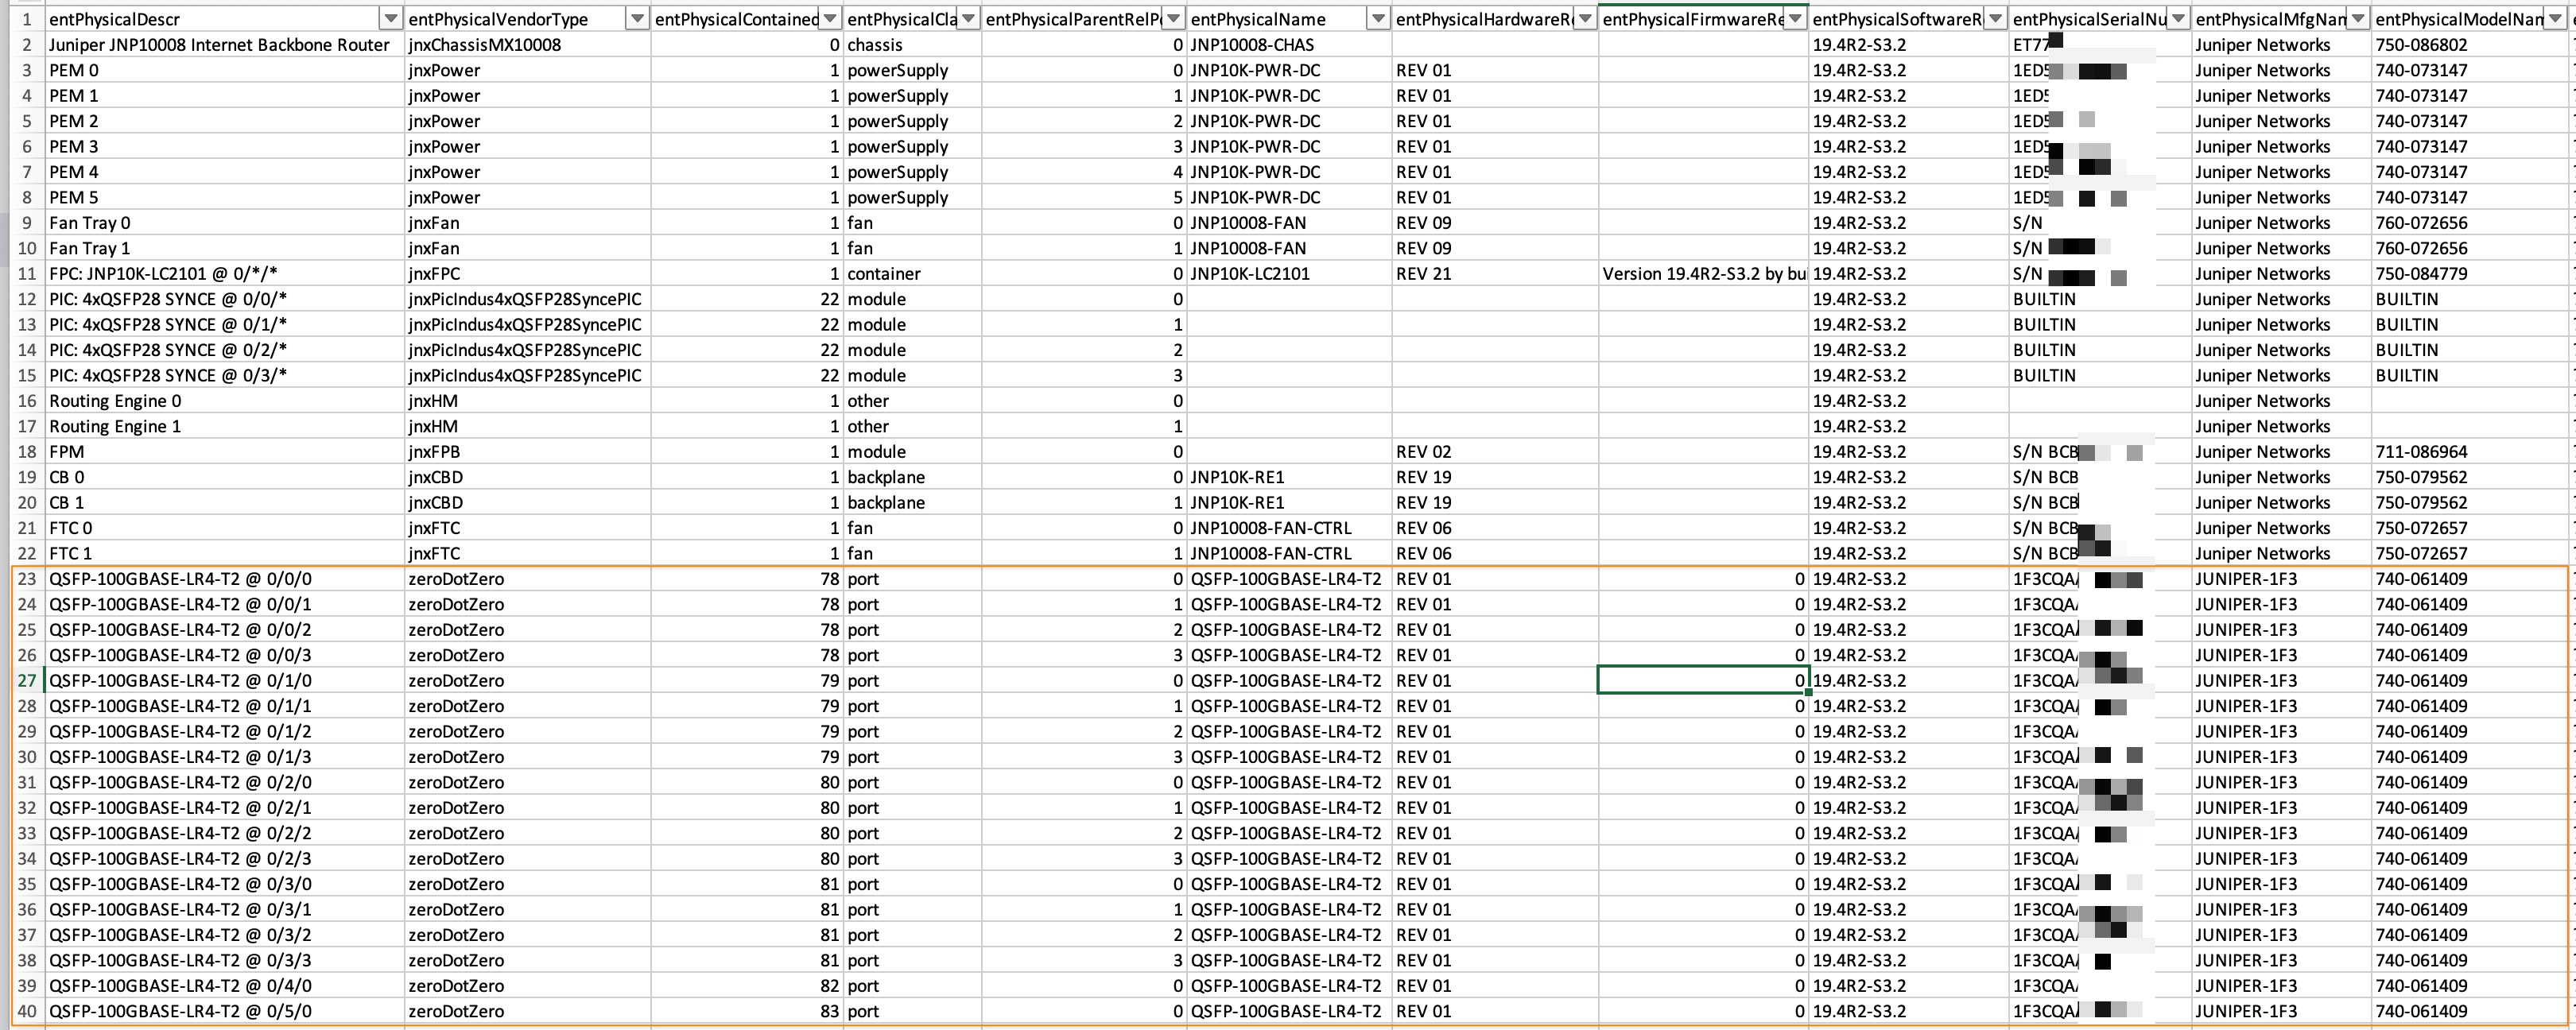Select the CB 1 description cell
This screenshot has height=1030, width=2576.
tap(224, 503)
